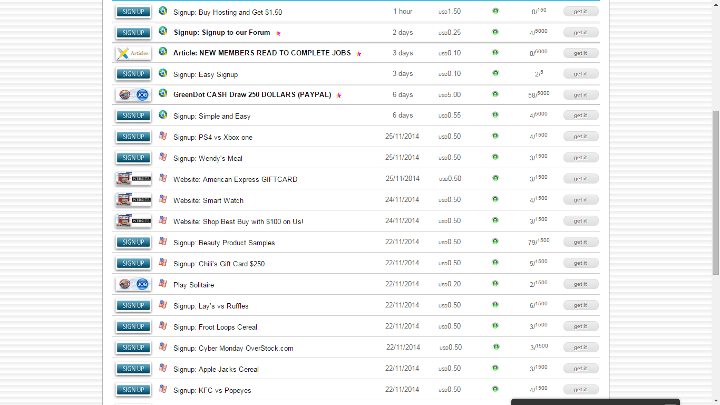Click the star icon after NEW MEMBERS READ article

coord(359,54)
